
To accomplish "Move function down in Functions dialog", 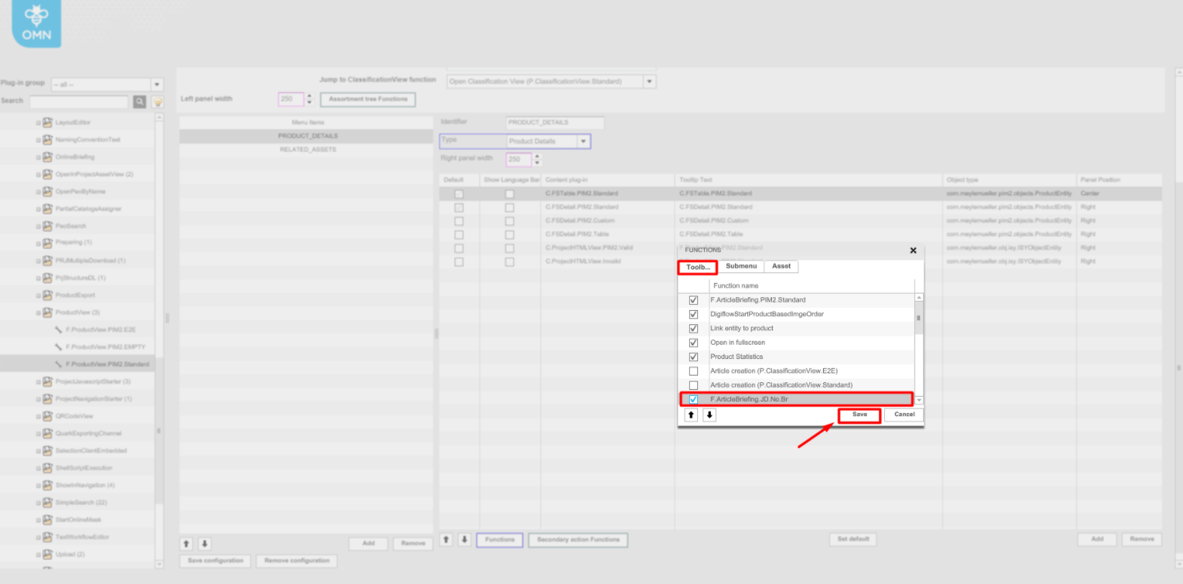I will 709,415.
